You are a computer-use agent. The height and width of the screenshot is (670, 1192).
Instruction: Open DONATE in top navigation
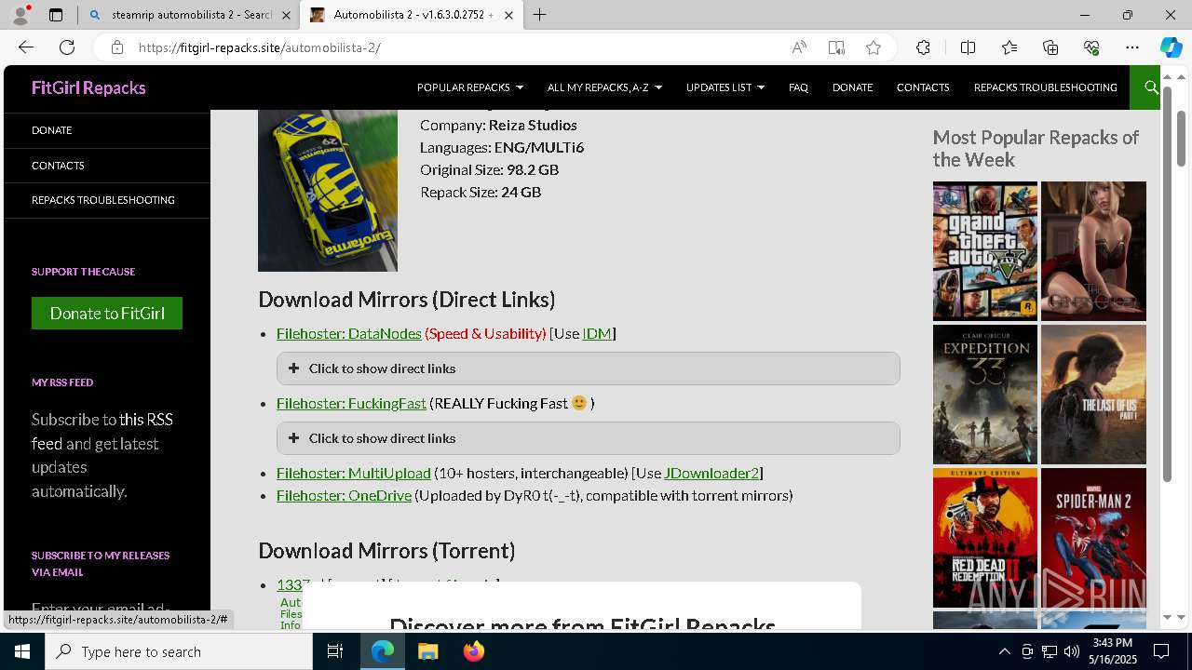coord(852,87)
